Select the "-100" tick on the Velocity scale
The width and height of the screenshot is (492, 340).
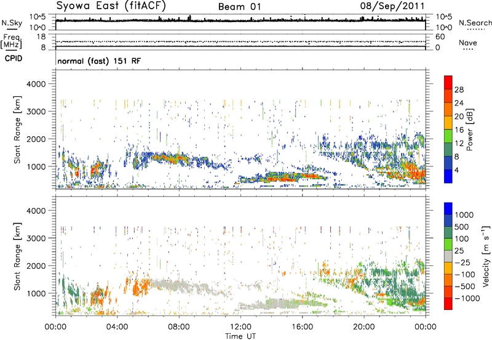click(x=464, y=274)
